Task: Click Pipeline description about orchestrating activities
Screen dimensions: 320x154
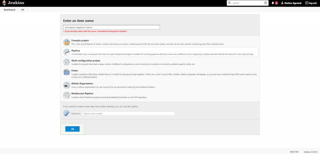Action: [x=162, y=54]
